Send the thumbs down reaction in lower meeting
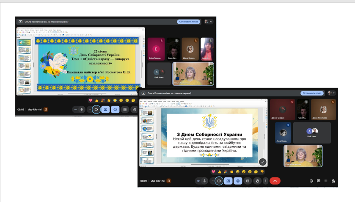This screenshot has height=202, width=355. coord(262,172)
